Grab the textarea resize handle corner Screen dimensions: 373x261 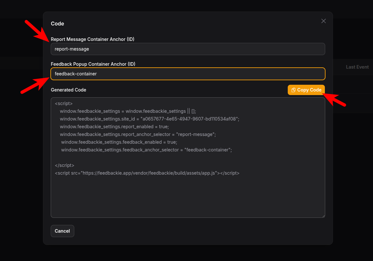pos(323,216)
